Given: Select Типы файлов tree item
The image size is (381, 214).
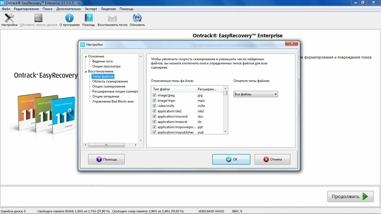Looking at the screenshot, I should tap(103, 76).
